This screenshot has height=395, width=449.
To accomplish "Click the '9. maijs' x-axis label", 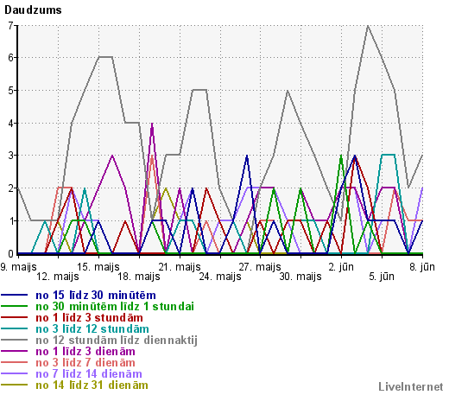I will 18,267.
